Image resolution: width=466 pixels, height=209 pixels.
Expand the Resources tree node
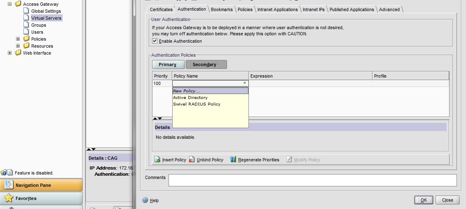[18, 46]
